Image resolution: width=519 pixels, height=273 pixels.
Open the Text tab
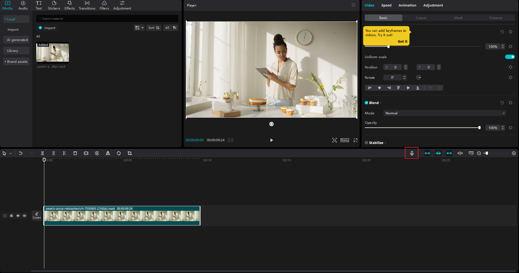pyautogui.click(x=39, y=5)
